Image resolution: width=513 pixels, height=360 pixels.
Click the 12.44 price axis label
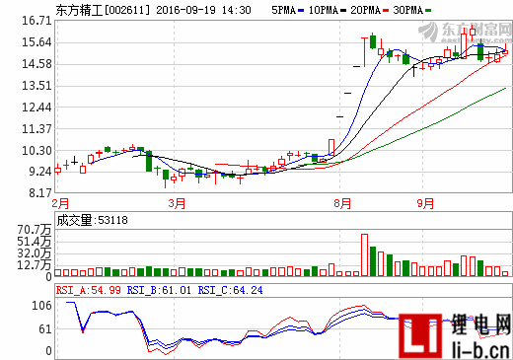37,108
